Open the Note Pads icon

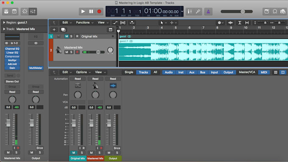(267, 11)
